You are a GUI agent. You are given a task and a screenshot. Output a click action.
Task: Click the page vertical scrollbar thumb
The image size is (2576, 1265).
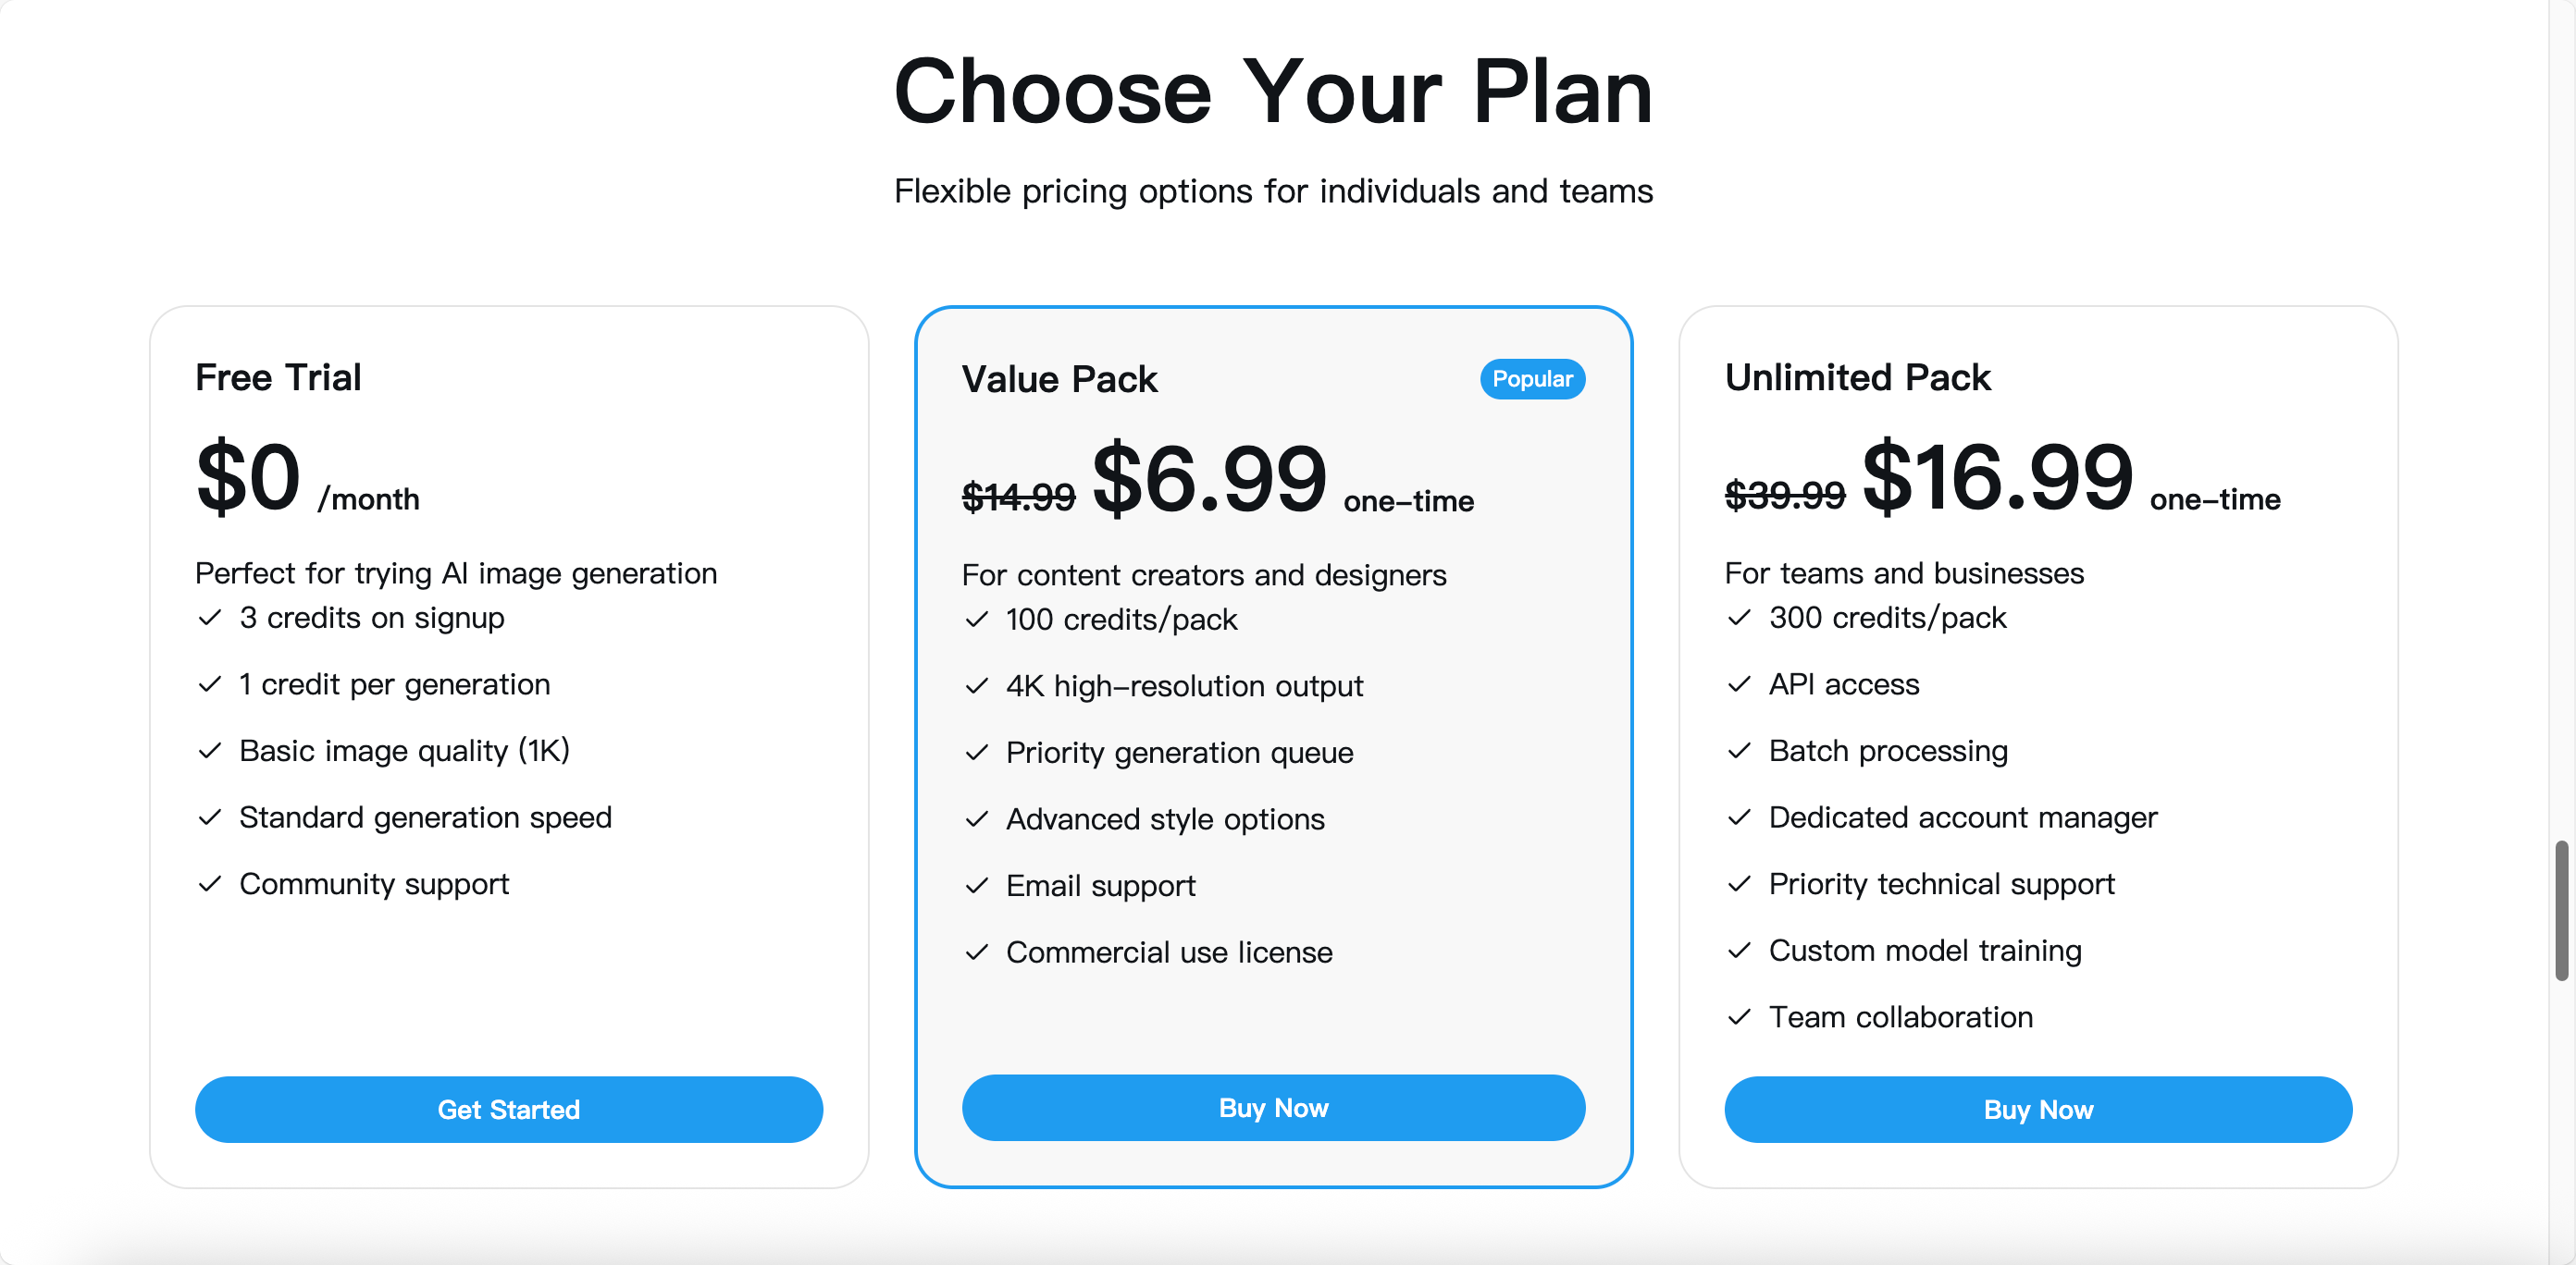click(2561, 910)
